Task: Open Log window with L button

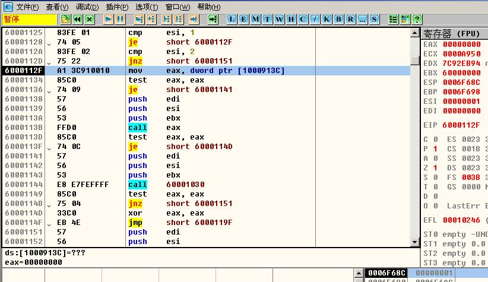Action: click(x=232, y=20)
